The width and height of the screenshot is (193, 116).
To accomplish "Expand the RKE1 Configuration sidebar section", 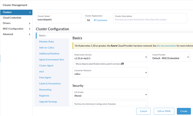I will [29, 29].
